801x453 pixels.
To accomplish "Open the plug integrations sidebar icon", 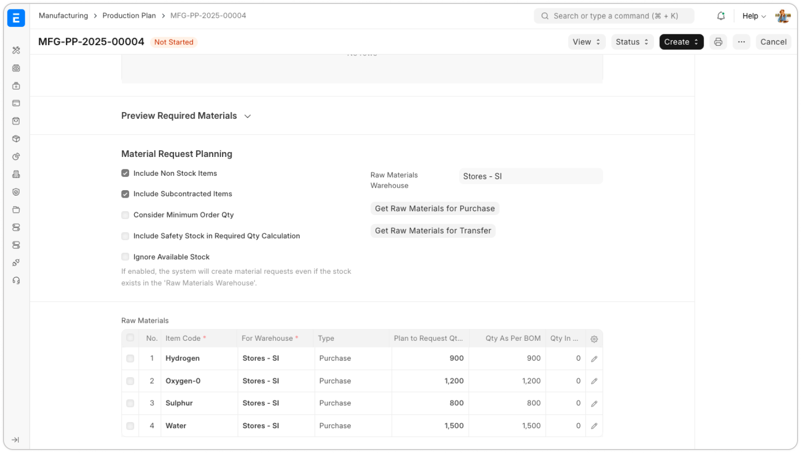I will 16,263.
